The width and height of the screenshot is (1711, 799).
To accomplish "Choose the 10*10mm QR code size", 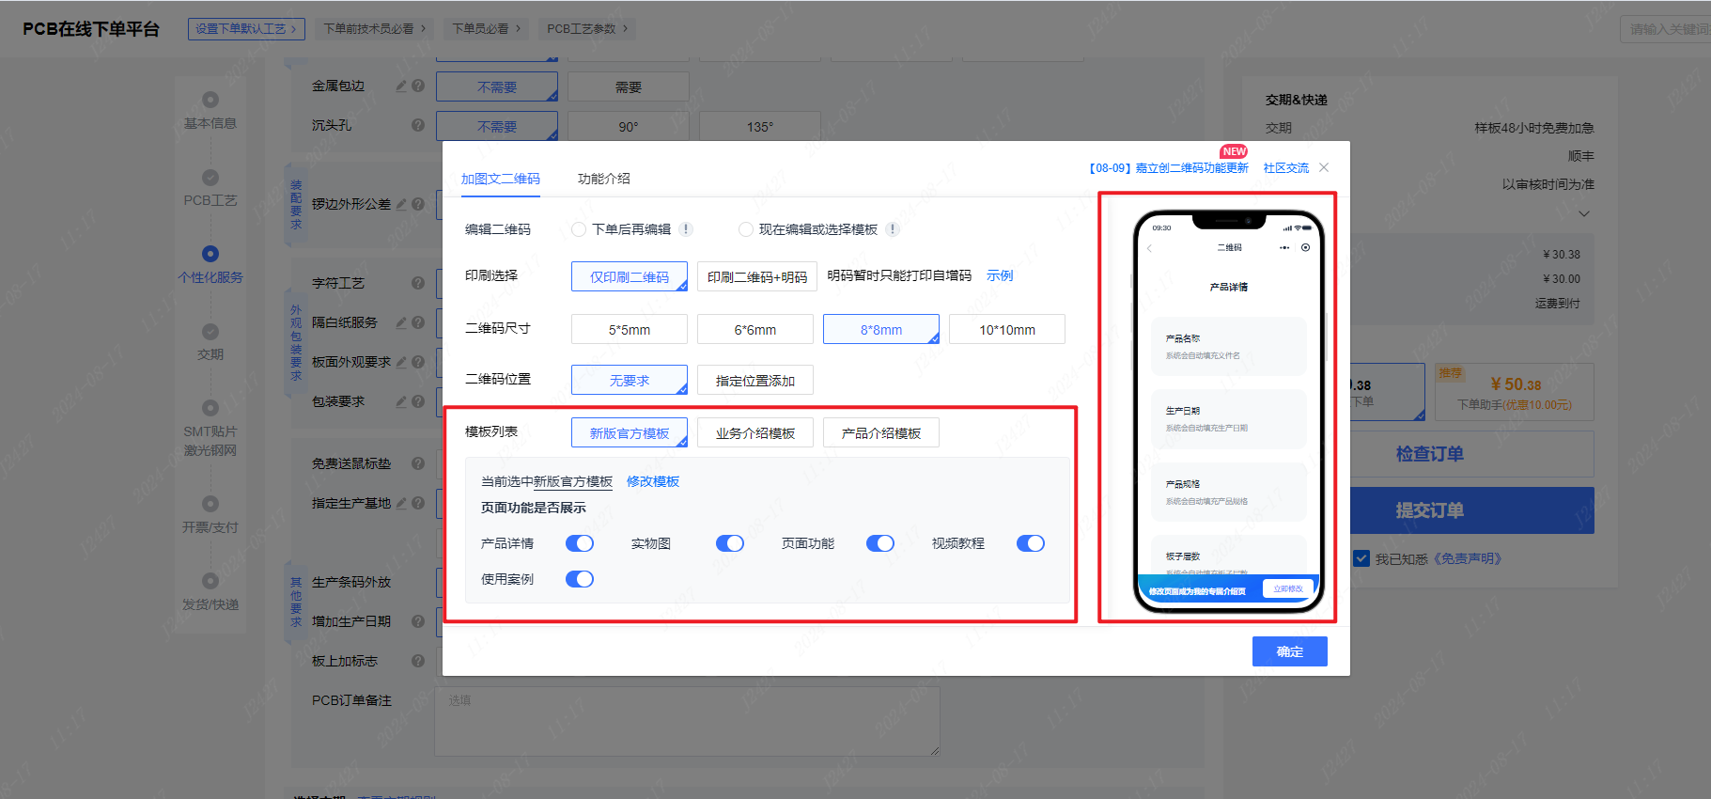I will 1006,330.
